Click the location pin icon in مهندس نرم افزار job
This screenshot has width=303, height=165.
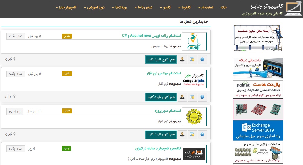tap(14, 96)
